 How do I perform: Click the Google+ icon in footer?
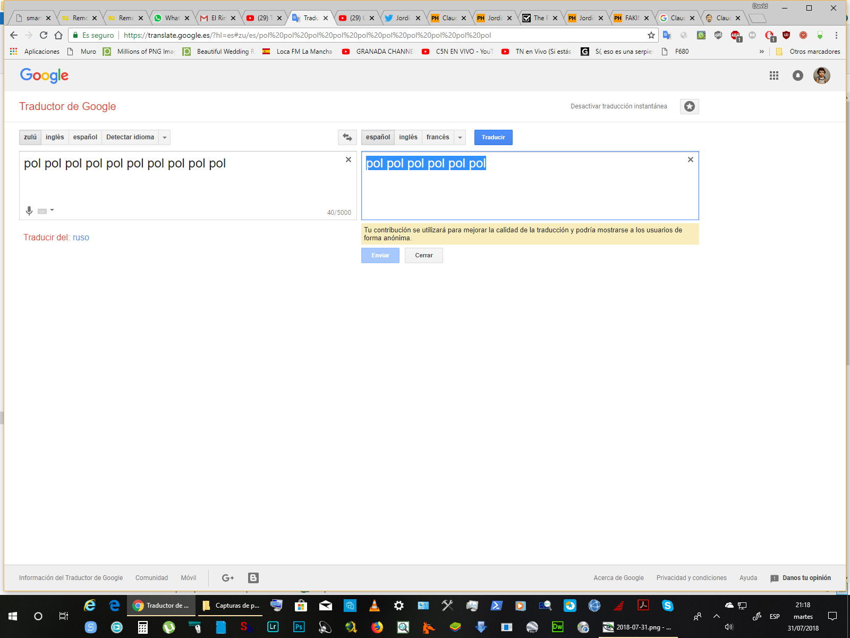228,578
